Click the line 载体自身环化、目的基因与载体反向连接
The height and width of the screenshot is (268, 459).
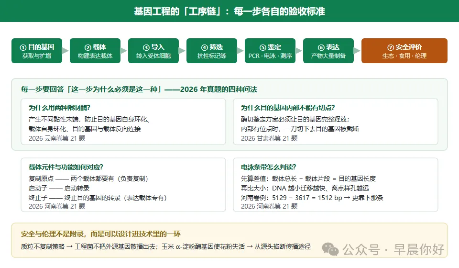[x=85, y=129]
